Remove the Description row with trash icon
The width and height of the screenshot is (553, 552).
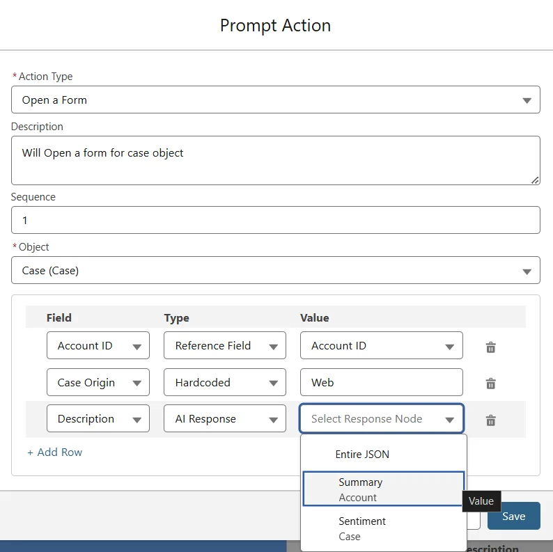pos(490,420)
